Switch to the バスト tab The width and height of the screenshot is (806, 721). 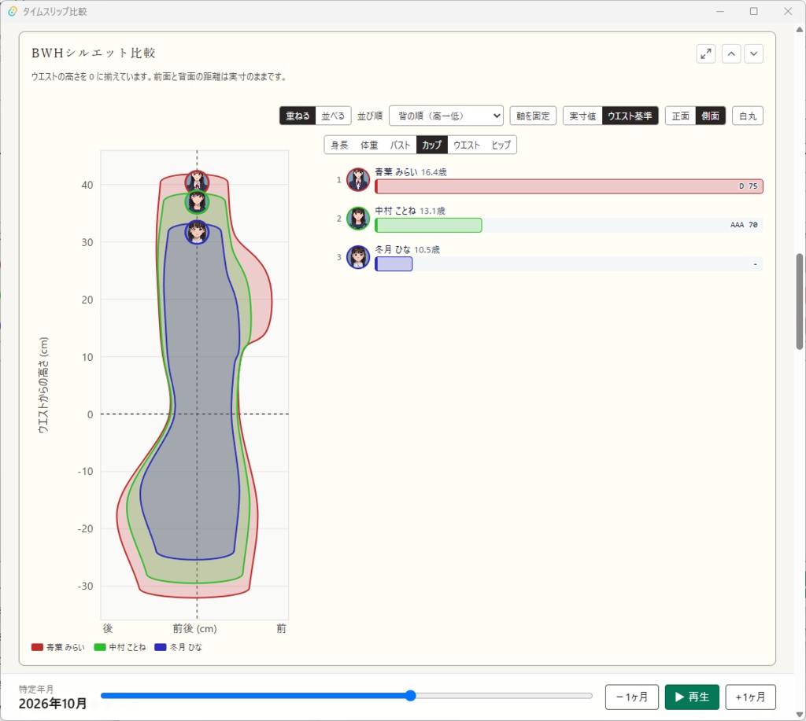[400, 145]
